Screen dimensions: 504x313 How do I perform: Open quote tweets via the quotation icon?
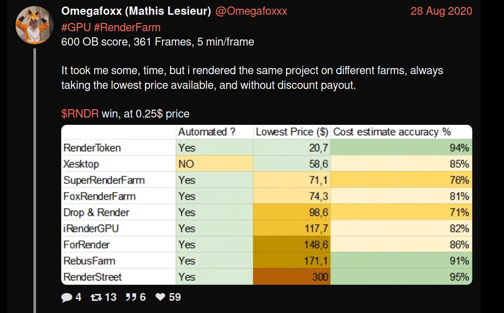click(132, 297)
